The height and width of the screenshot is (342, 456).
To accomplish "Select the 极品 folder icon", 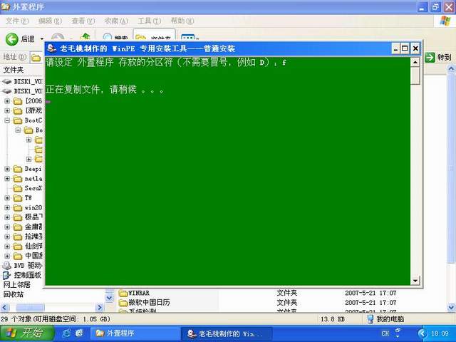I will 18,217.
